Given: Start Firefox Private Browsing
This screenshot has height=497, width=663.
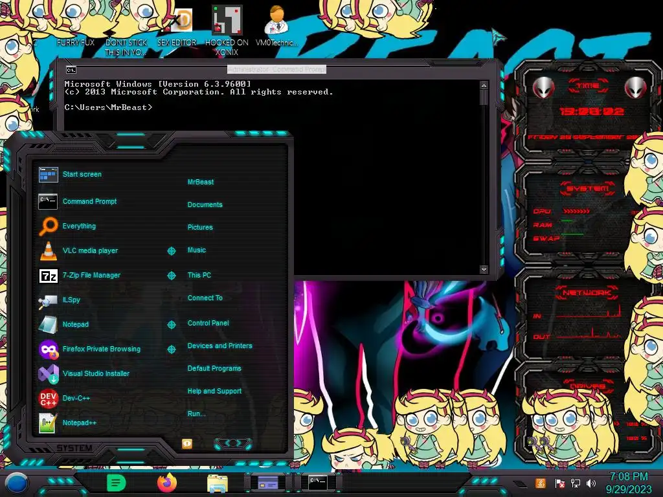Looking at the screenshot, I should 89,349.
